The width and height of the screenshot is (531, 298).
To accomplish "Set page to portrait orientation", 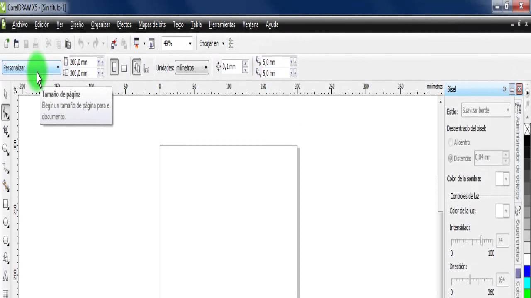I will [114, 68].
